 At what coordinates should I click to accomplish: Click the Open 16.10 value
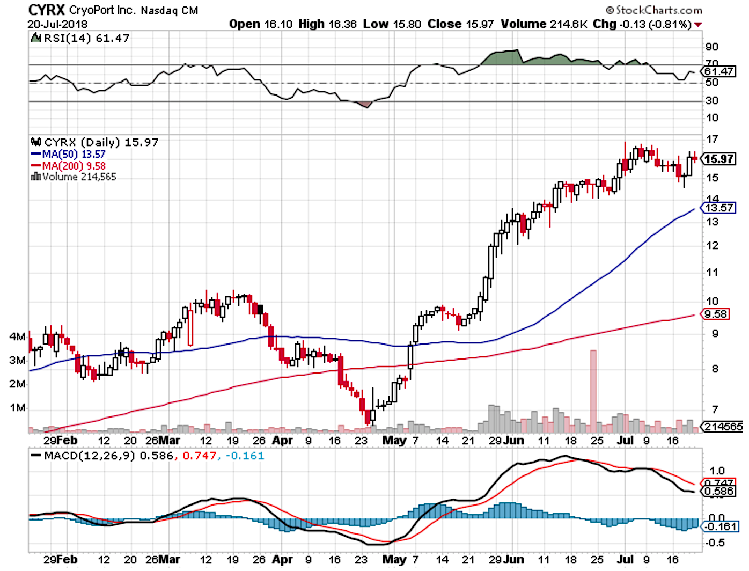click(261, 24)
